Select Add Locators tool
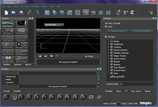The height and width of the screenshot is (107, 158). pyautogui.click(x=21, y=38)
